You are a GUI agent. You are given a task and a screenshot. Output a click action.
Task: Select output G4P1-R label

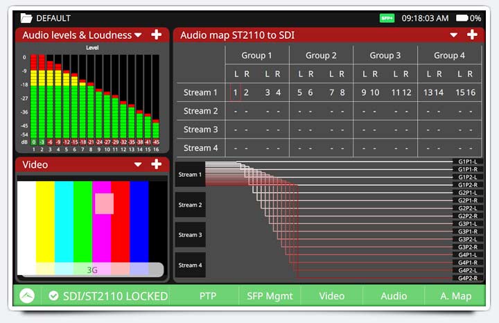click(x=468, y=263)
